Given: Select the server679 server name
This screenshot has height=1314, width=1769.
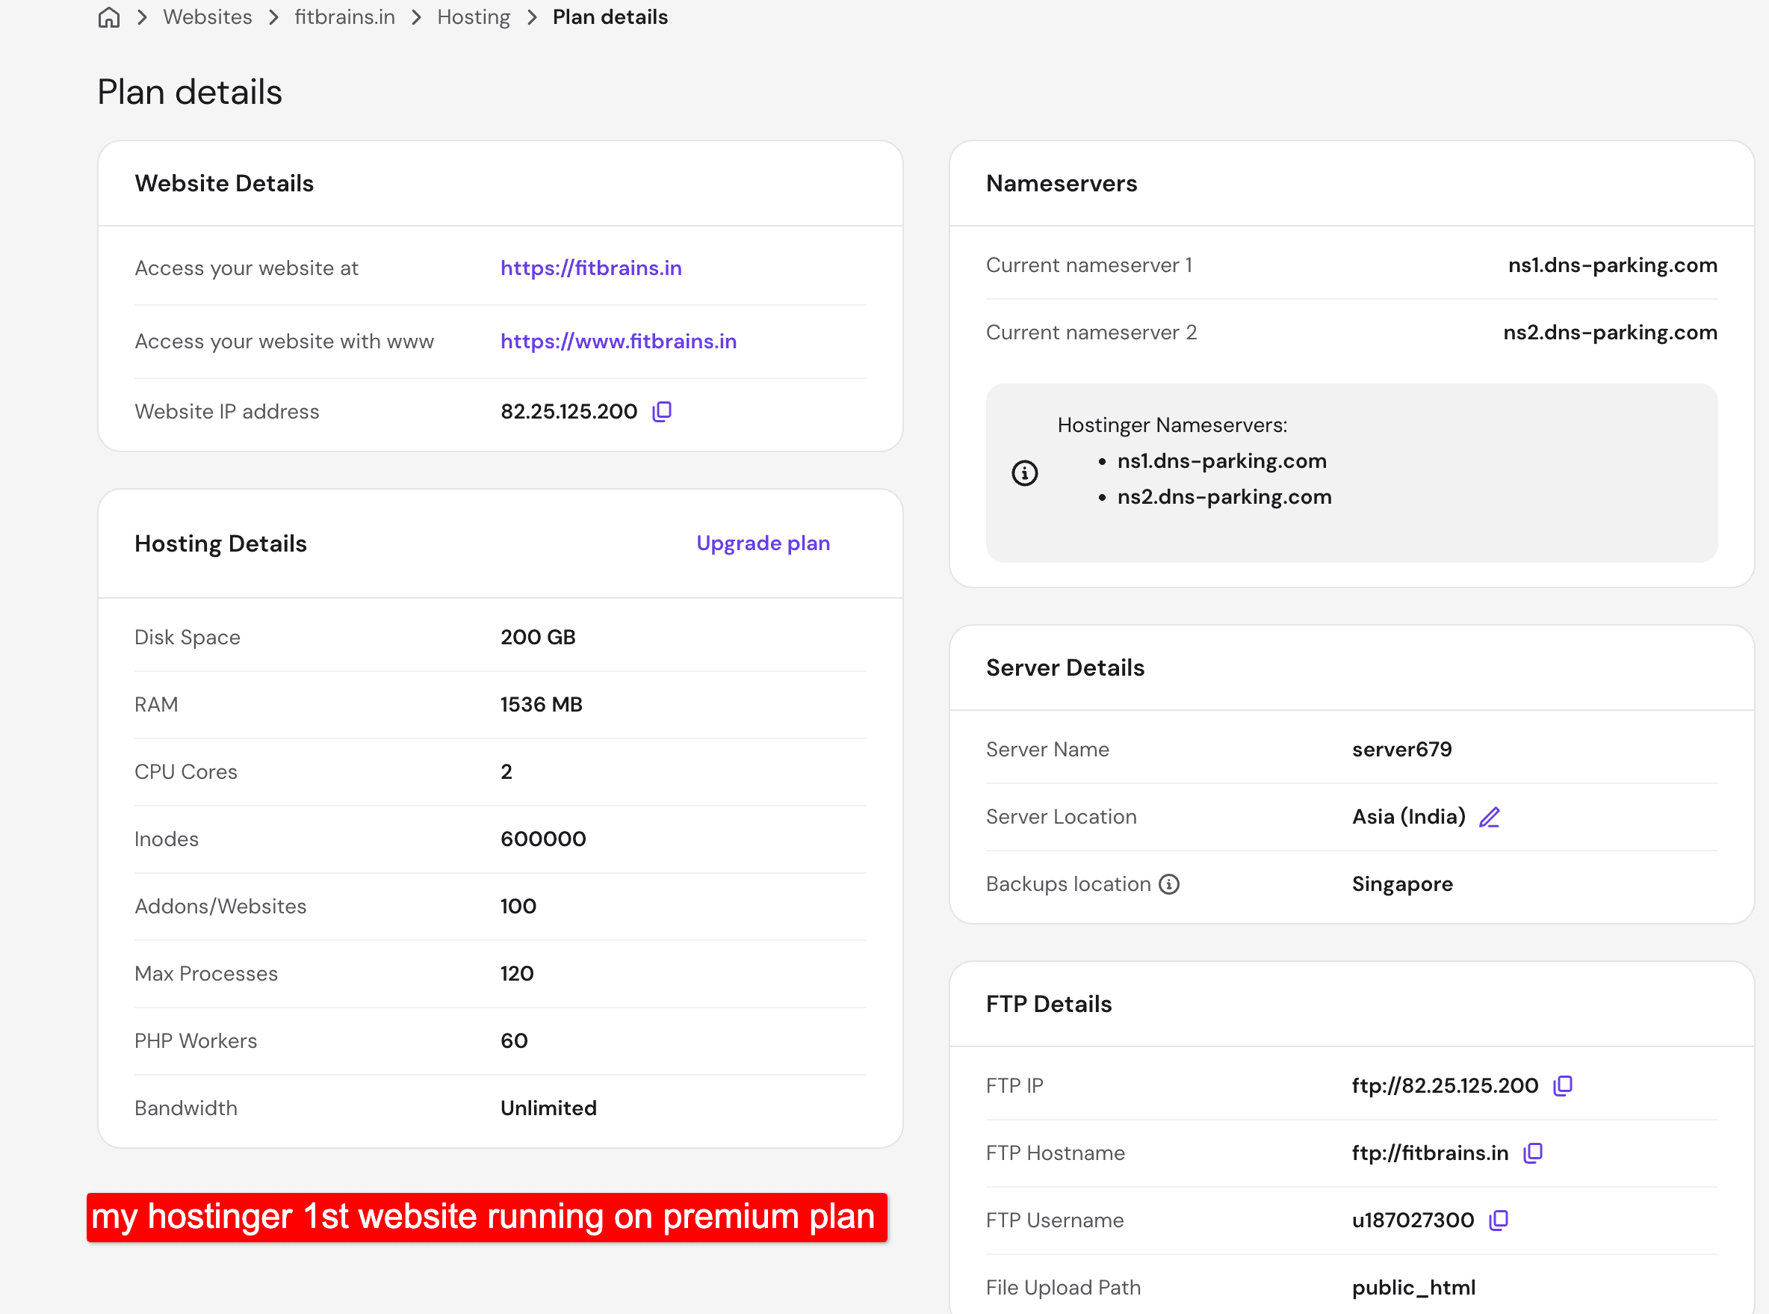Looking at the screenshot, I should click(1401, 749).
